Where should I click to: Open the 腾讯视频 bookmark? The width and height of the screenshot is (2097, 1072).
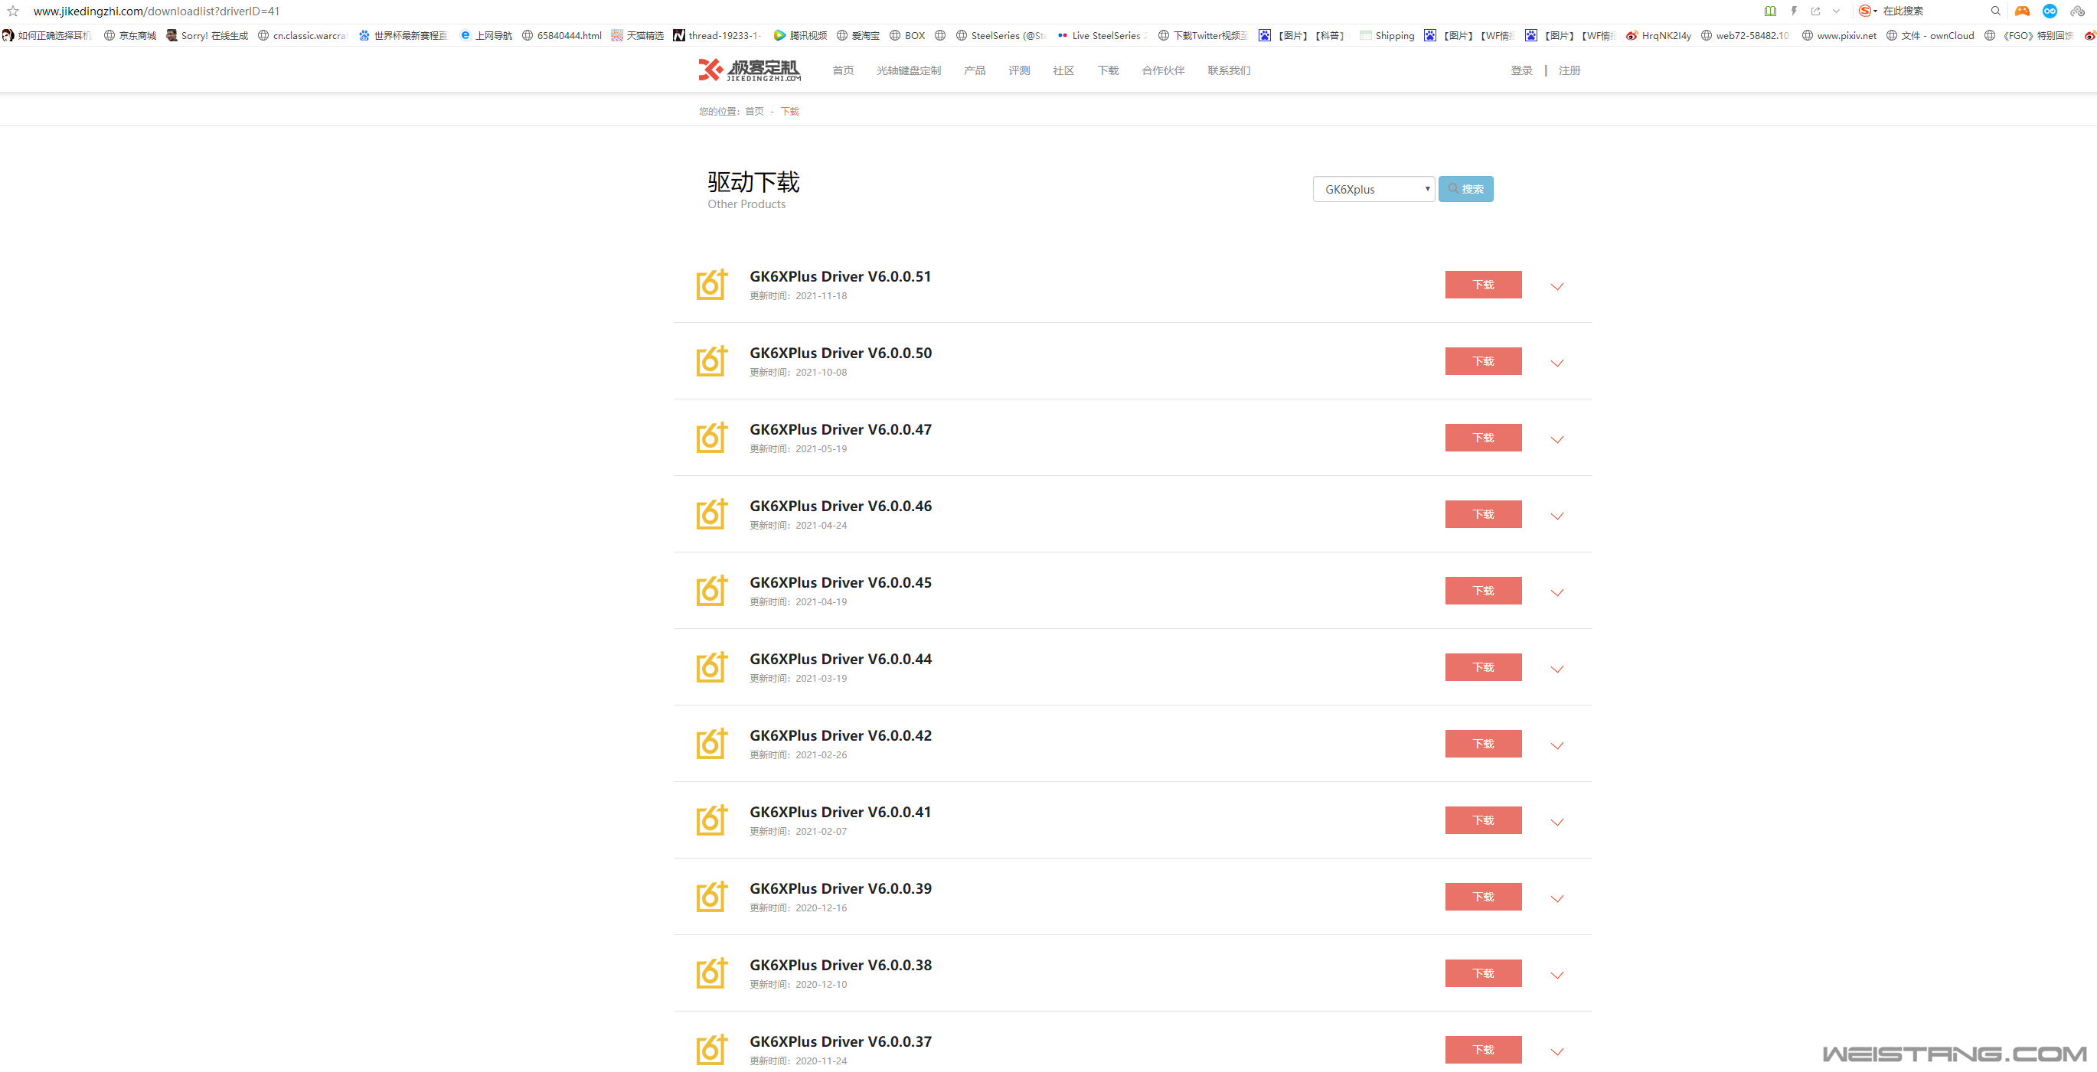click(x=800, y=36)
